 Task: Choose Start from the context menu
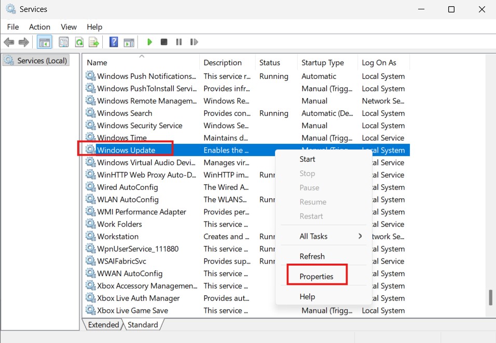(323, 159)
